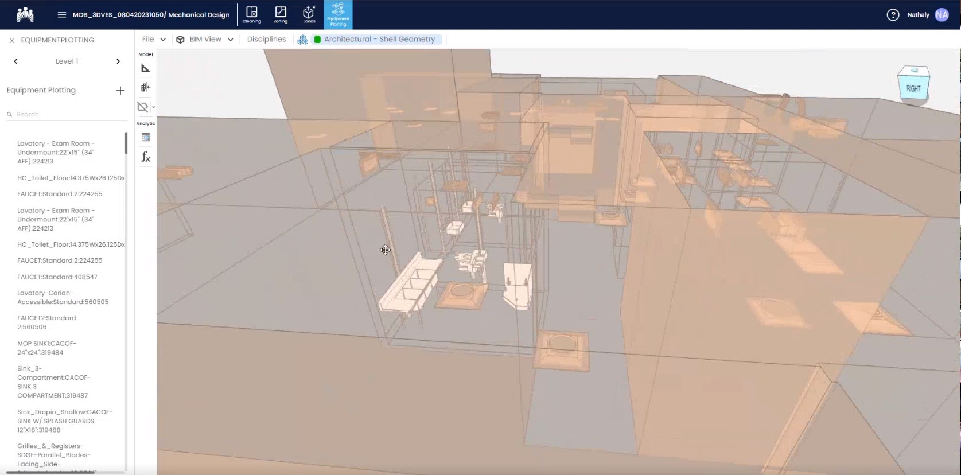Open the hamburger main menu
961x475 pixels.
tap(62, 15)
